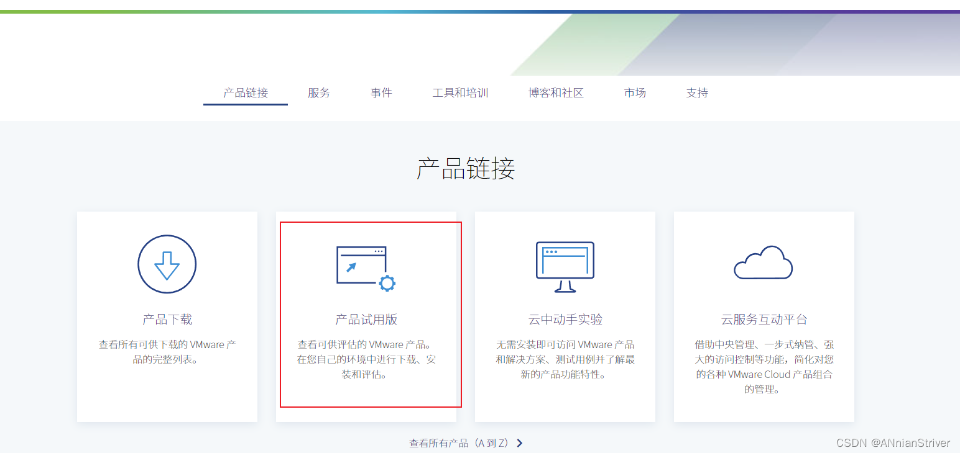Image resolution: width=960 pixels, height=453 pixels.
Task: Open the 产品下载 card title
Action: tap(167, 320)
